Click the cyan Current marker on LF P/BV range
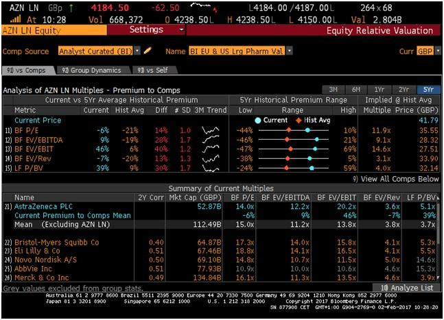444x320 pixels. pyautogui.click(x=312, y=168)
